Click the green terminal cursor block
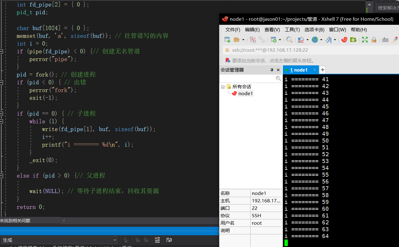 (x=286, y=243)
